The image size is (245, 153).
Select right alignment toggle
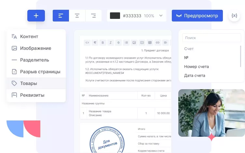(x=93, y=16)
